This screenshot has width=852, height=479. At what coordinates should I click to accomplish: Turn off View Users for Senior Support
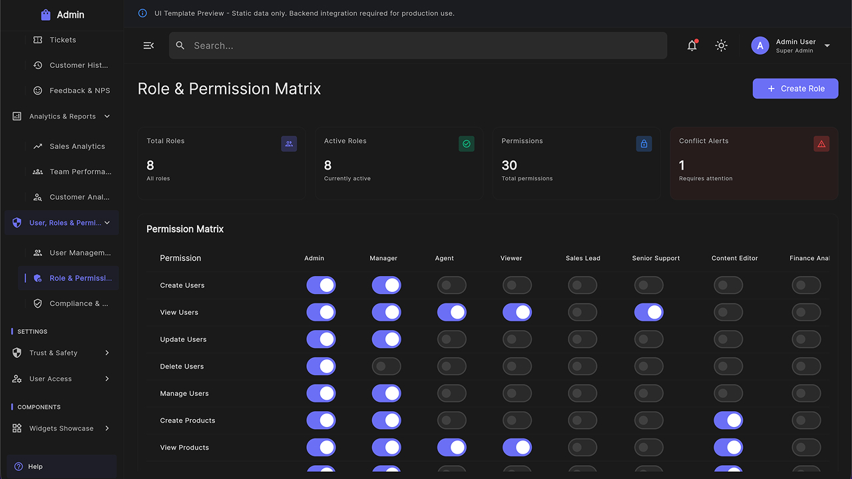coord(649,313)
